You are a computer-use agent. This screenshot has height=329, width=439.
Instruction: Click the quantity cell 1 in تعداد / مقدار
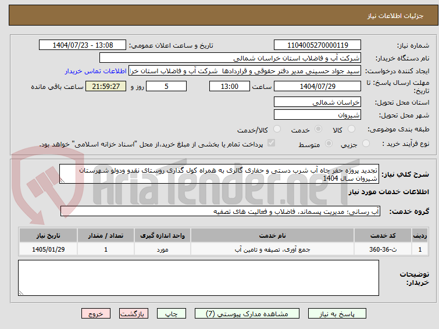(x=106, y=249)
